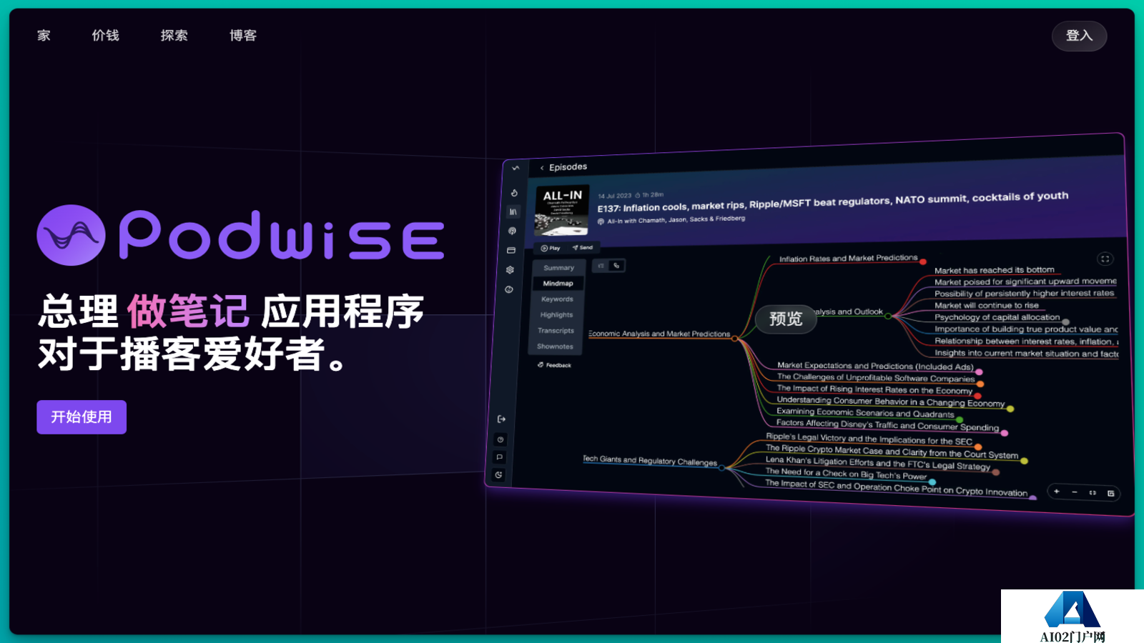Open the Keywords tab
This screenshot has height=643, width=1144.
pos(557,299)
